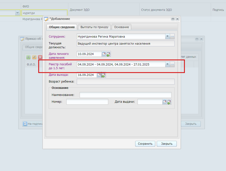Click green add icon in Приказ window

28,57
